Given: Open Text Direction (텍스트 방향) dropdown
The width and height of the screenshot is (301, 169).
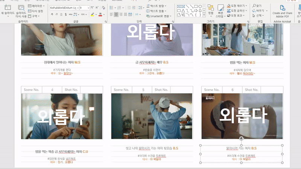Looking at the screenshot, I should [x=156, y=6].
